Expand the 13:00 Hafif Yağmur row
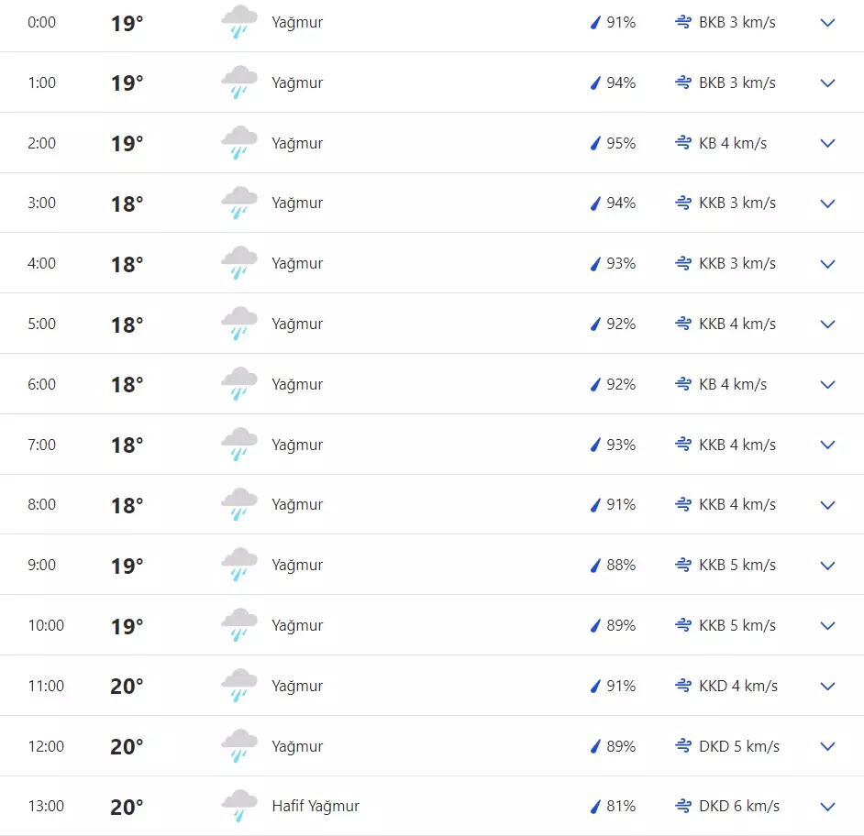 pyautogui.click(x=827, y=807)
